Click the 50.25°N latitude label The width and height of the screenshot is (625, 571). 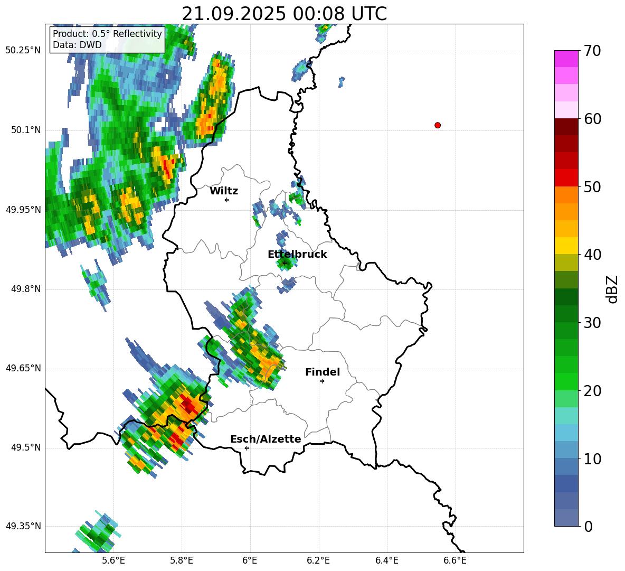tap(23, 51)
